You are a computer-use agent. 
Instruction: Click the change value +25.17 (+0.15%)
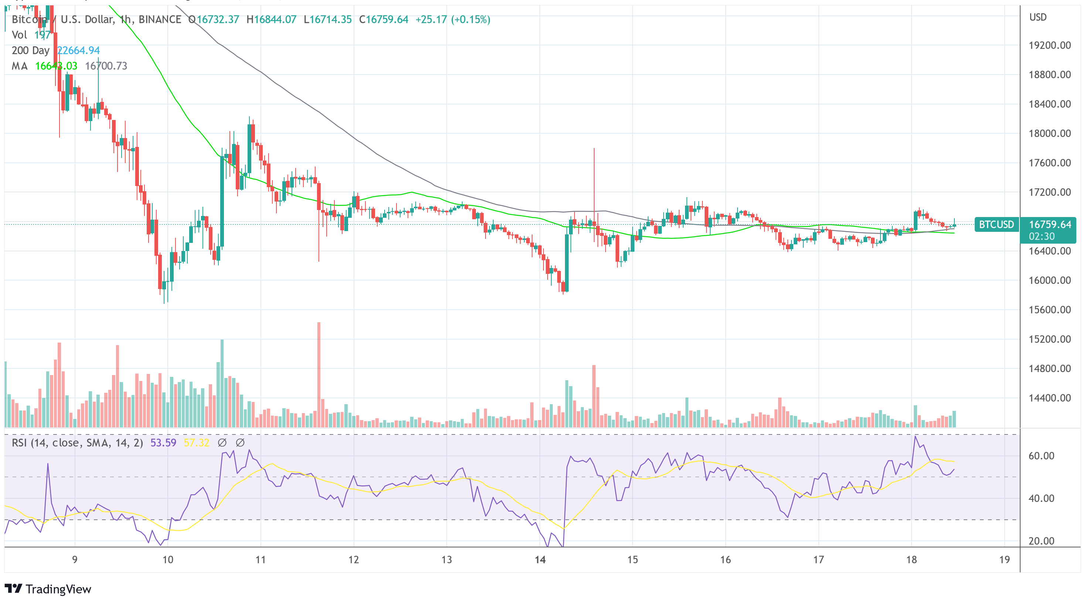(453, 20)
